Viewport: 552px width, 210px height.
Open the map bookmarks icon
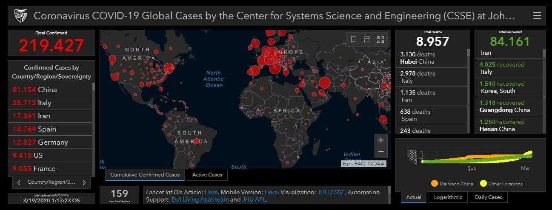[x=353, y=39]
